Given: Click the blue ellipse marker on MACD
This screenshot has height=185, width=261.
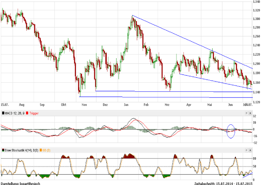Looking at the screenshot, I should click(231, 131).
